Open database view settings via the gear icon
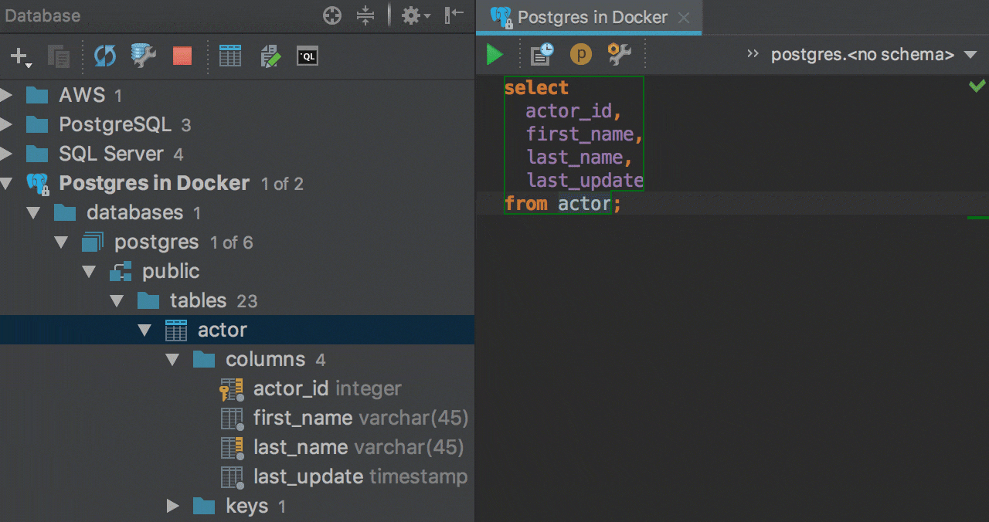The height and width of the screenshot is (522, 989). click(x=410, y=15)
